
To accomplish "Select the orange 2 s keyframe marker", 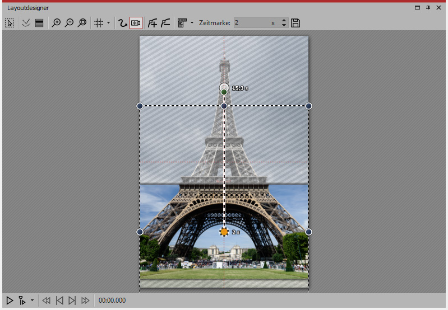I will [x=224, y=232].
